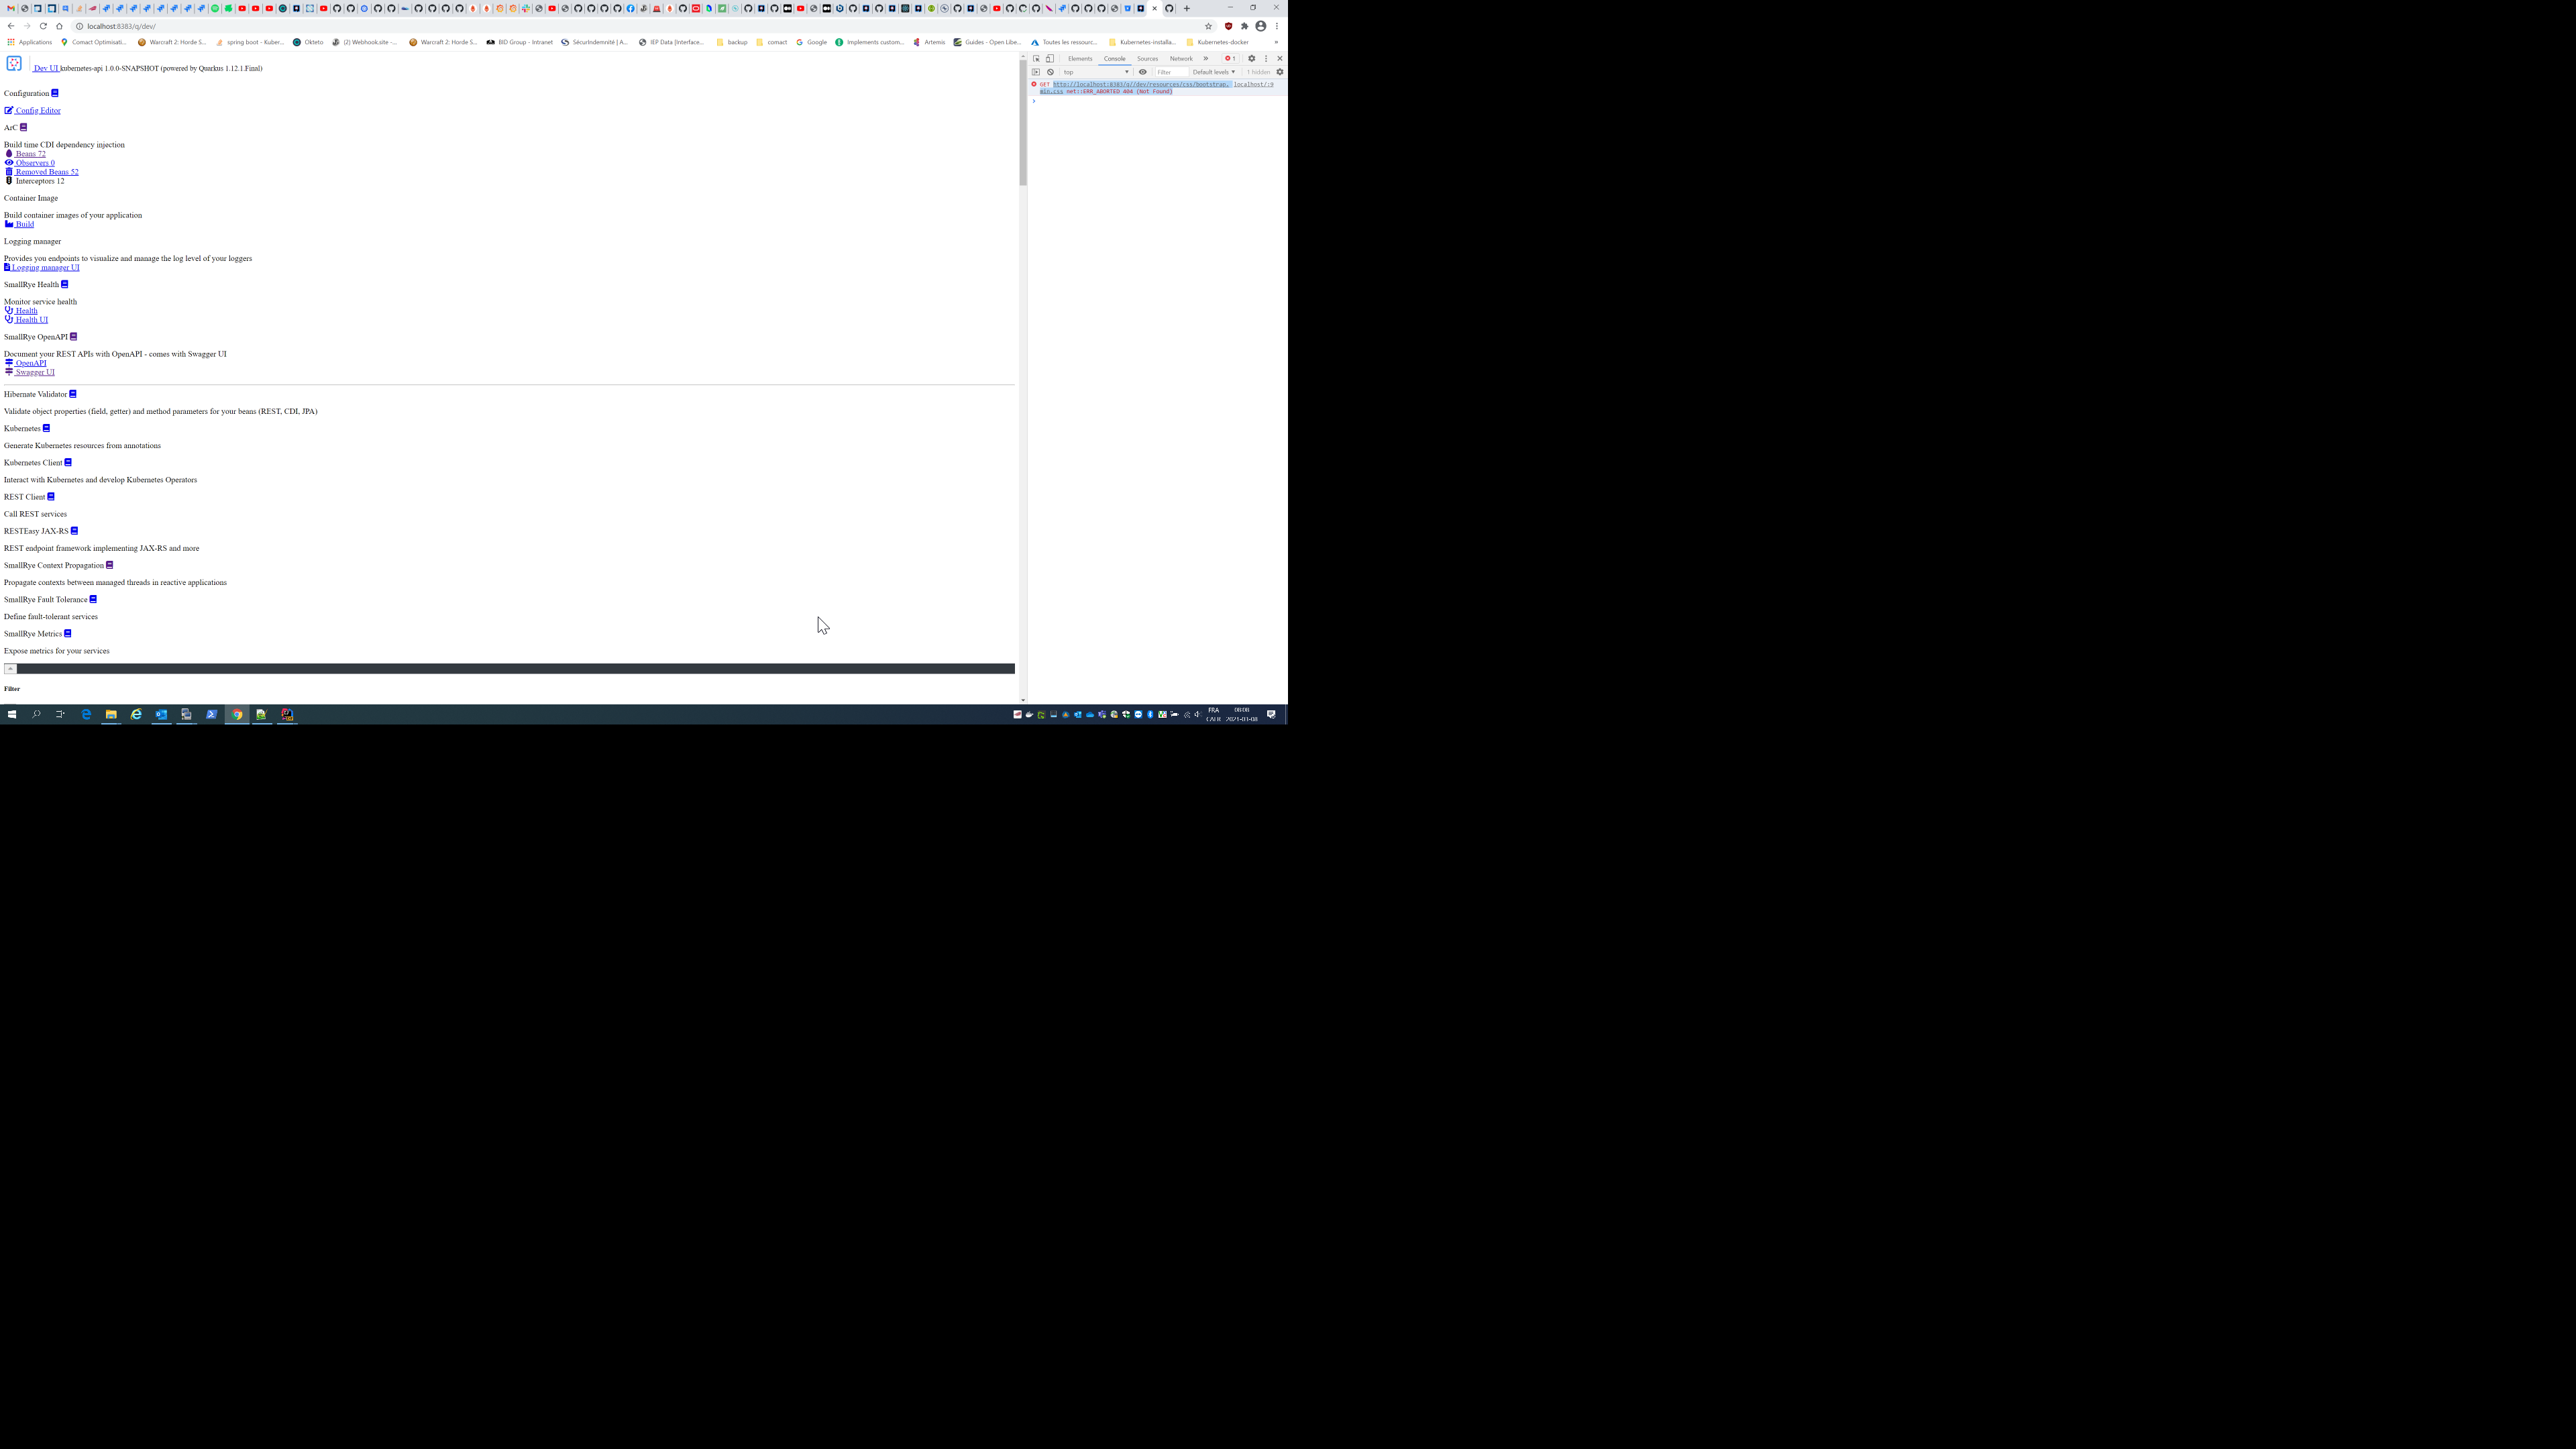Show more DevTools tabs with chevron

(1205, 58)
